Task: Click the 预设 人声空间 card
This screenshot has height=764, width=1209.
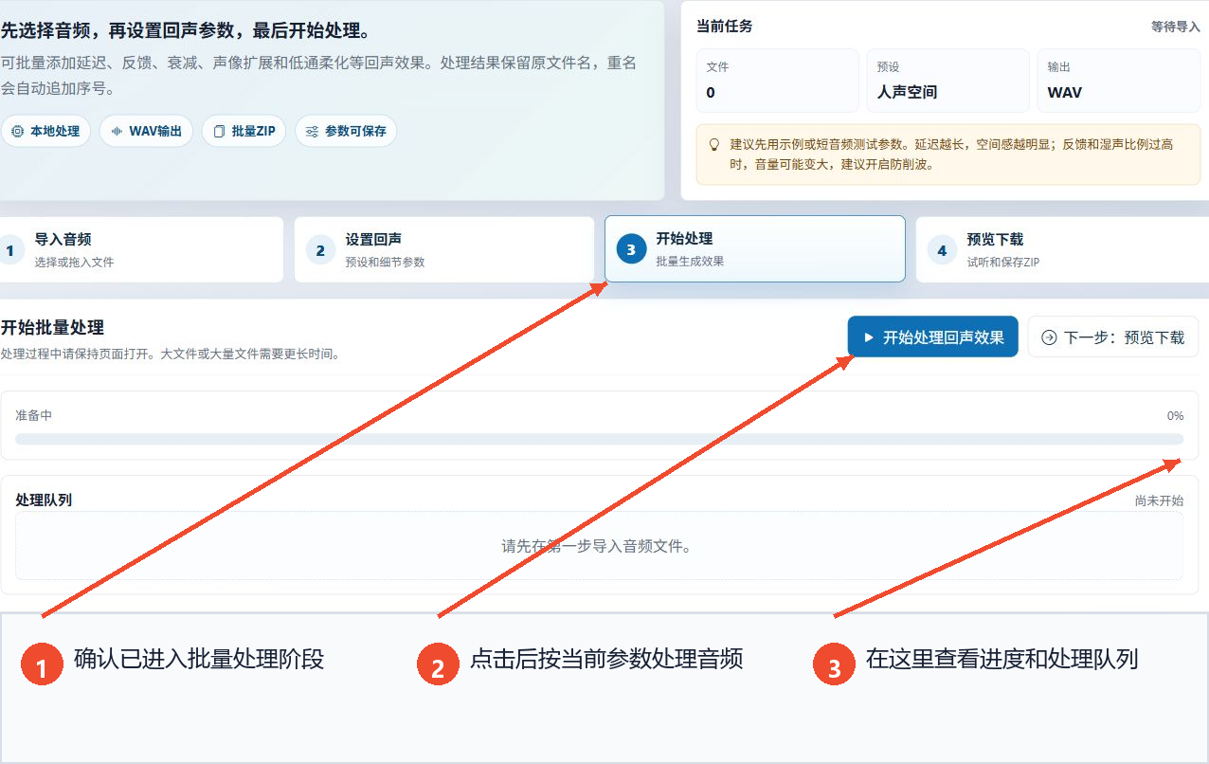Action: click(x=947, y=81)
